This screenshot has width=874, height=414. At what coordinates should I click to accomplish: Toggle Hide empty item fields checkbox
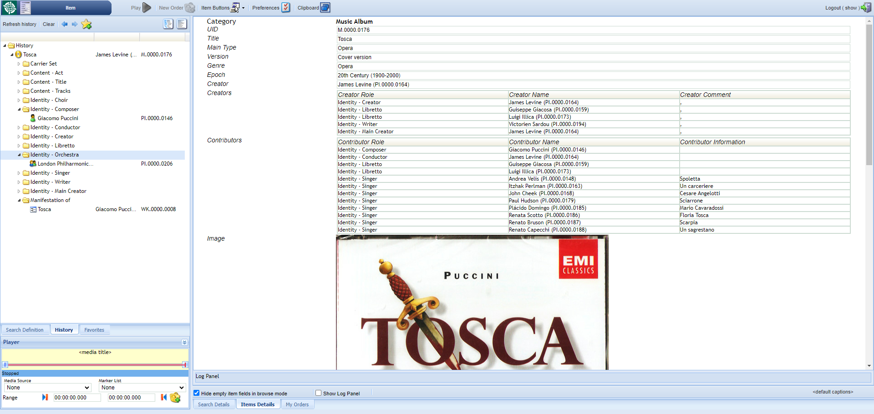tap(197, 393)
